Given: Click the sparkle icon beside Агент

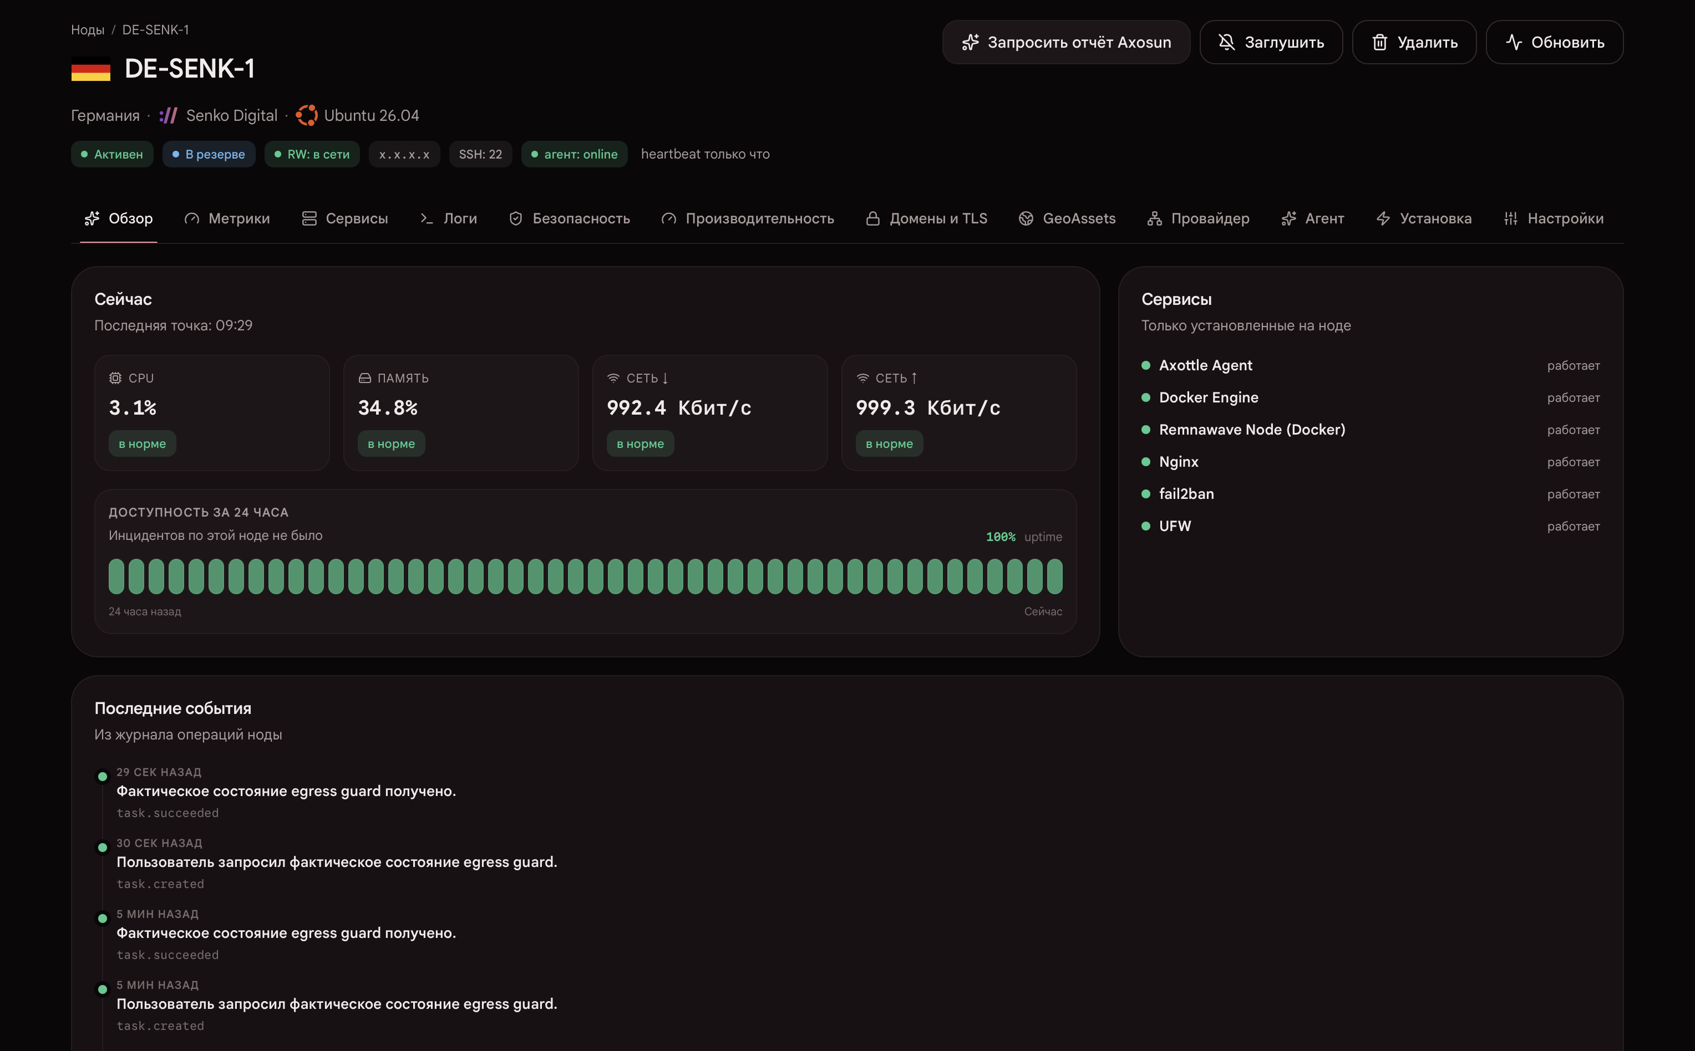Looking at the screenshot, I should pyautogui.click(x=1289, y=218).
